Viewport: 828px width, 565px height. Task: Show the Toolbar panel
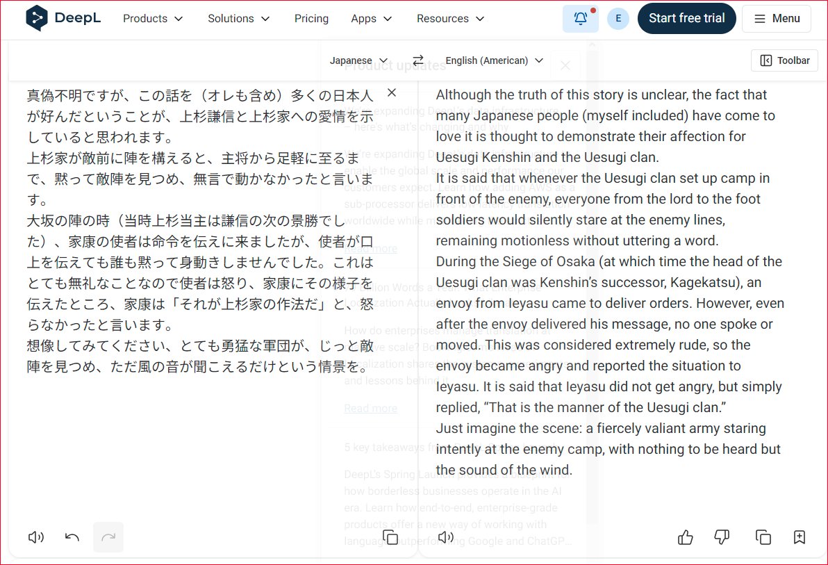coord(785,60)
